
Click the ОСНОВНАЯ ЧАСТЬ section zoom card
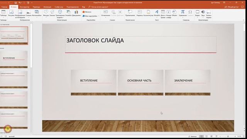click(140, 83)
